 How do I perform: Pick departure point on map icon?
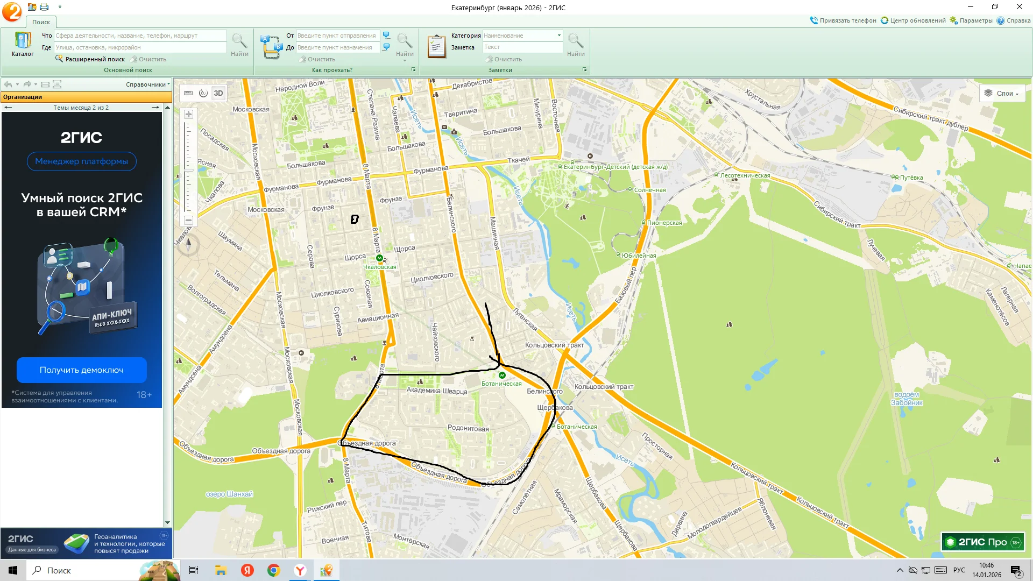point(386,36)
